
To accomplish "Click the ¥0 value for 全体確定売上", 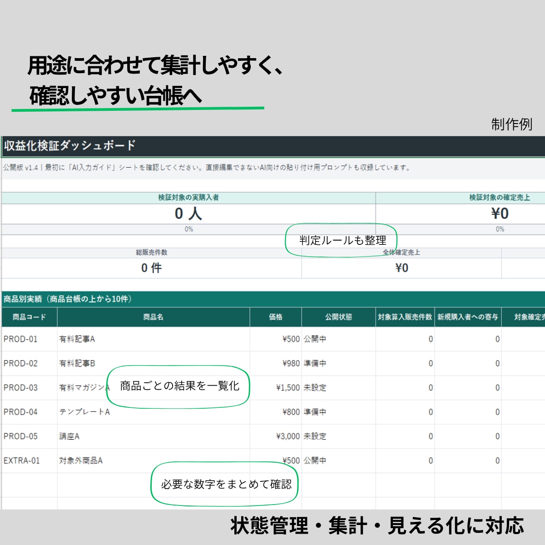I will pyautogui.click(x=401, y=268).
